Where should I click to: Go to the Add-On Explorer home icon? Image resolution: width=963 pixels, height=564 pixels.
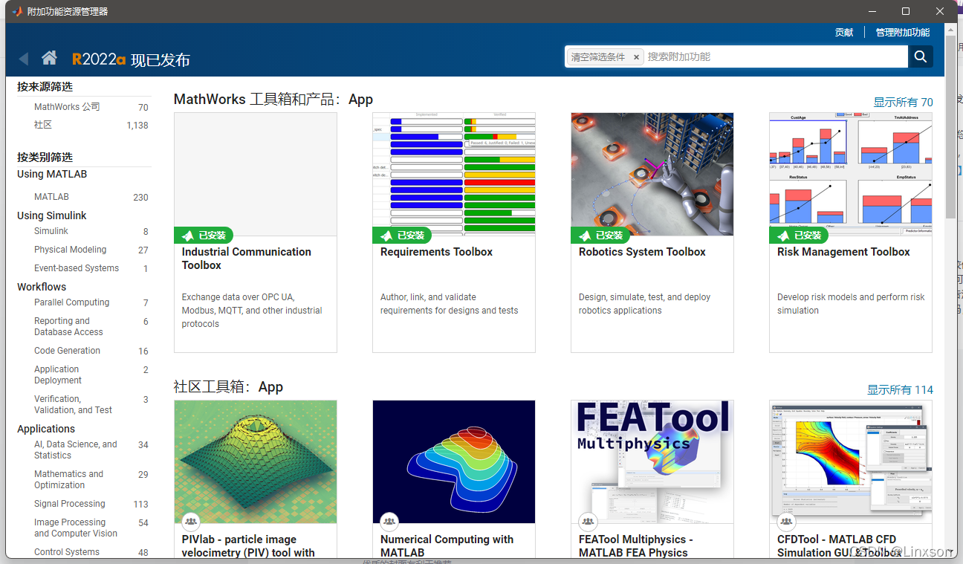tap(50, 58)
